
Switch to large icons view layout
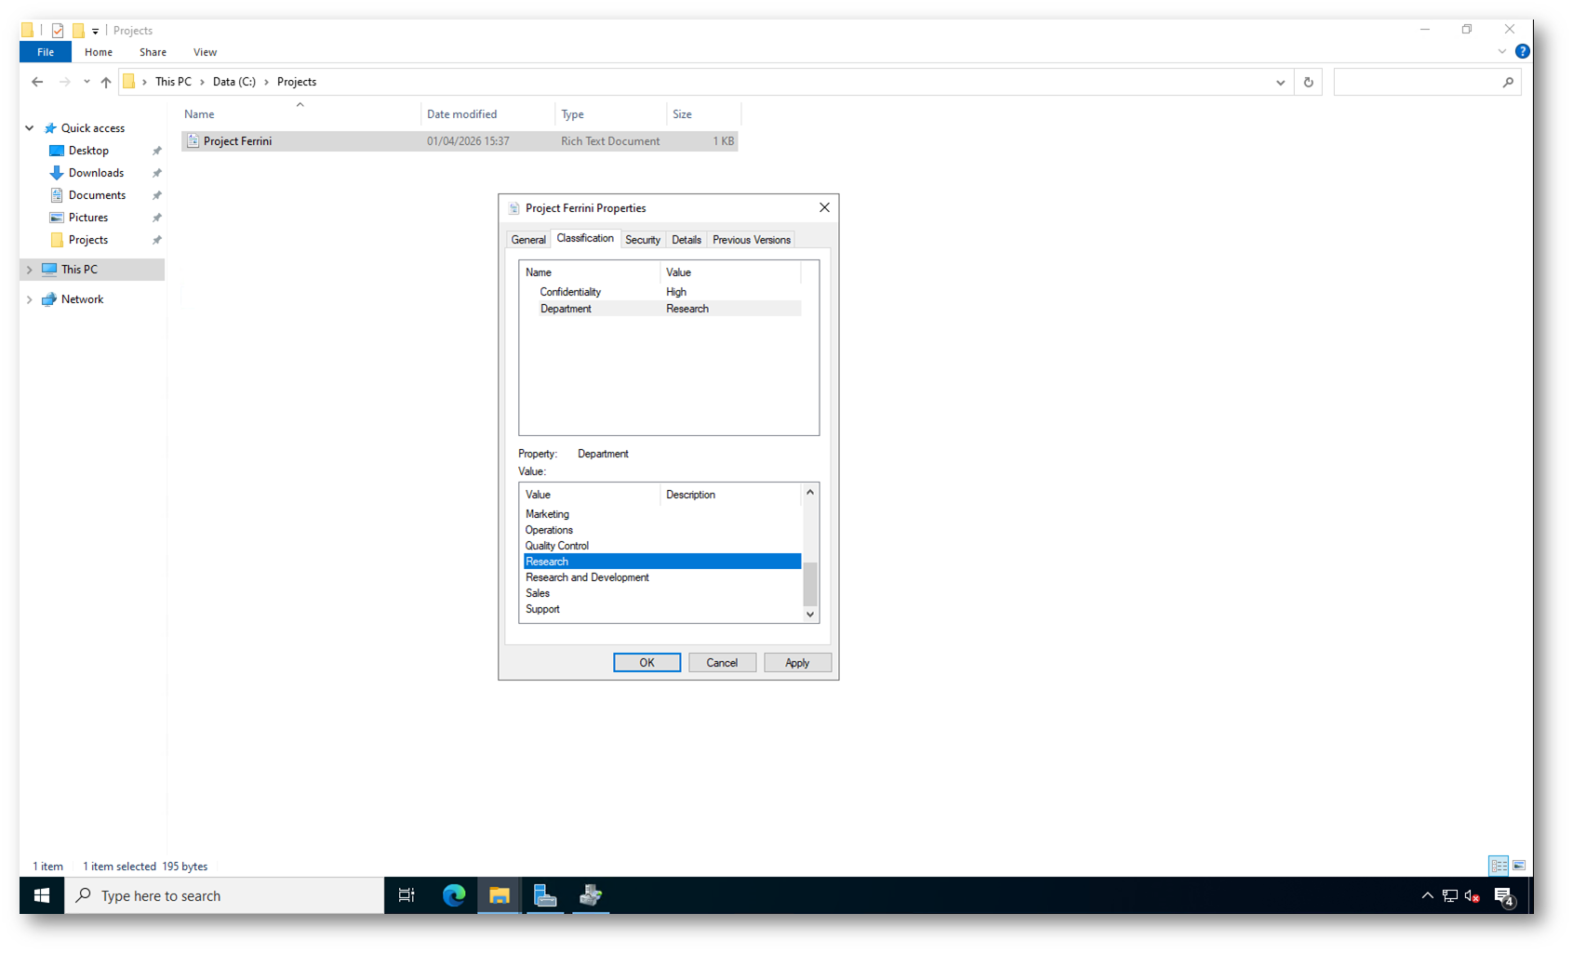pyautogui.click(x=1519, y=866)
